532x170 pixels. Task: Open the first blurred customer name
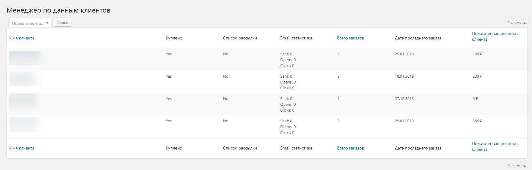point(26,58)
